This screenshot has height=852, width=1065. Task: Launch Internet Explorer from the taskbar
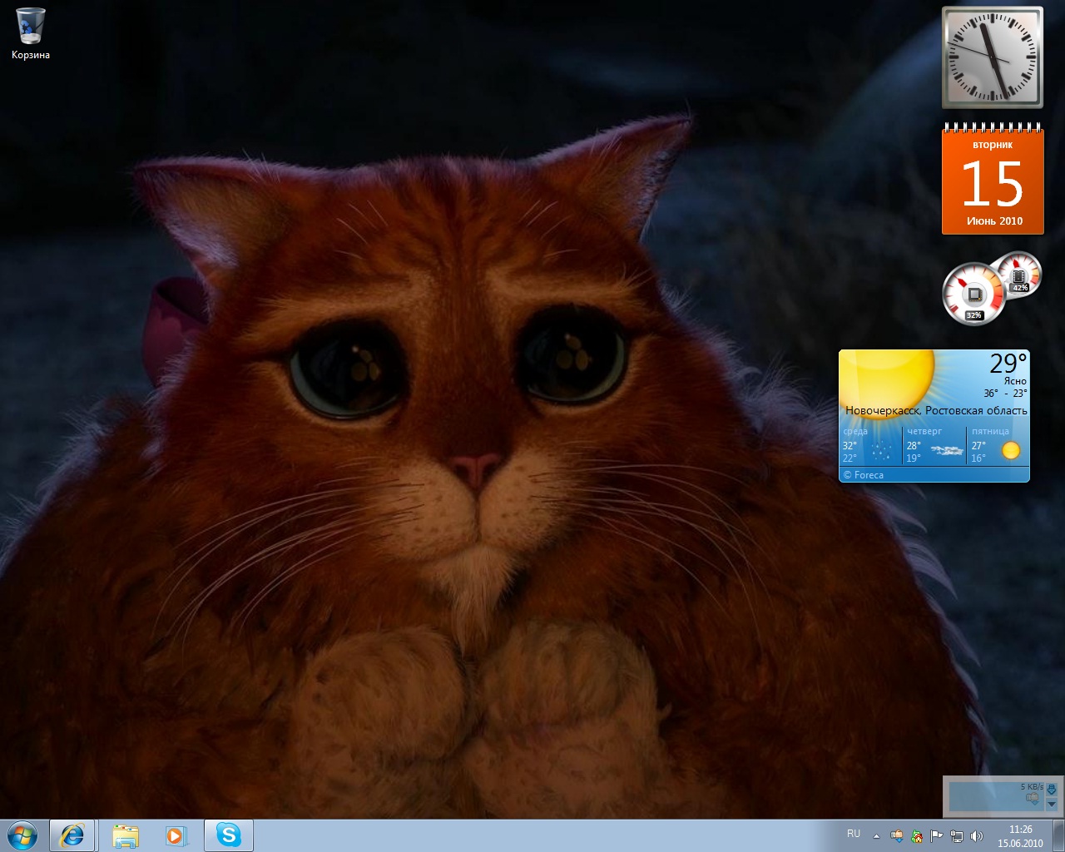(72, 835)
